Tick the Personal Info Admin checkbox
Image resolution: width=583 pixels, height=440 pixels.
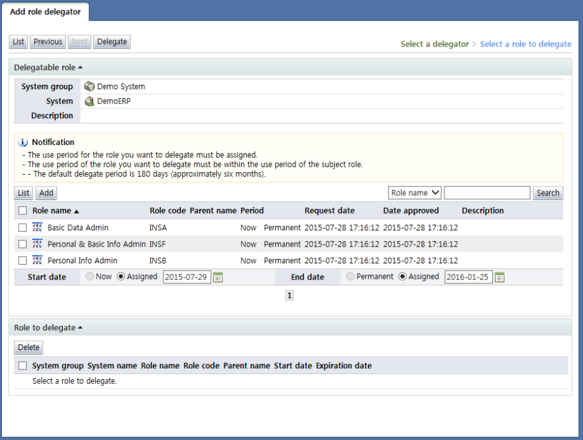pyautogui.click(x=23, y=261)
